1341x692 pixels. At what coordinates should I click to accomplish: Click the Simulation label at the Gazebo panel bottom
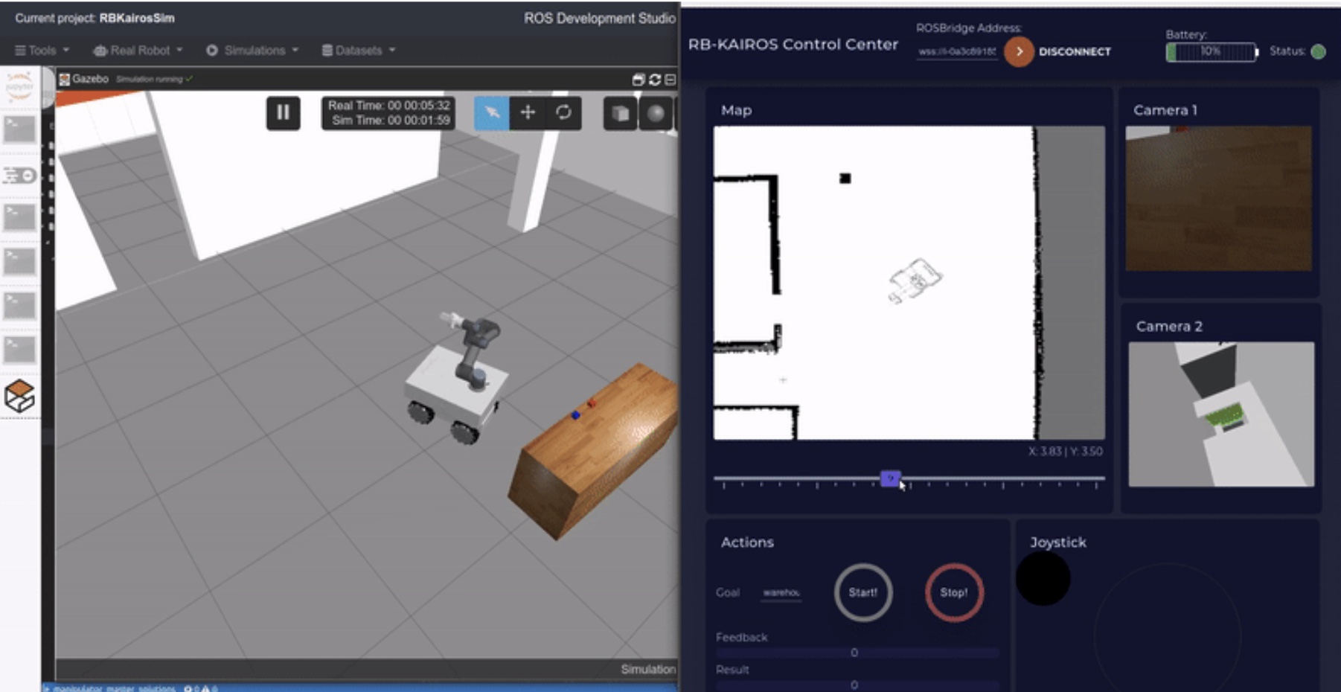[648, 669]
